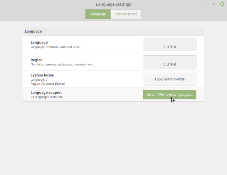
Task: Select the Language tab
Action: pyautogui.click(x=98, y=14)
